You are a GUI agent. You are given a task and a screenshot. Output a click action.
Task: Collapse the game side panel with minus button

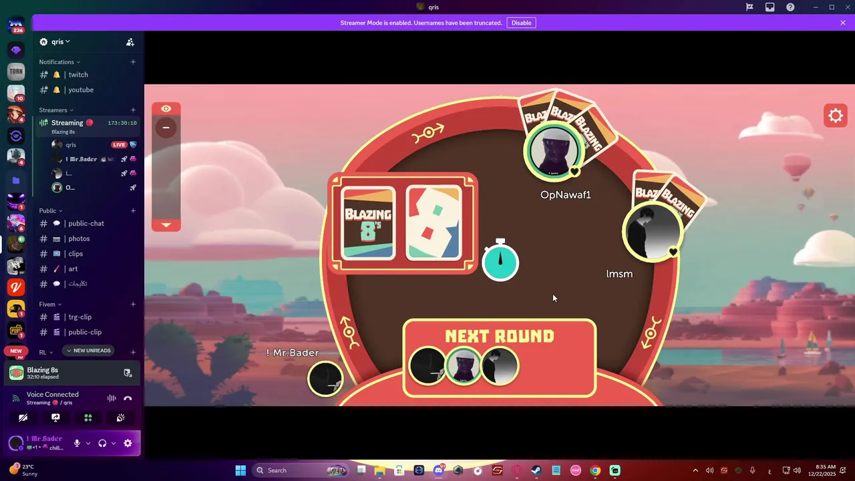tap(166, 127)
